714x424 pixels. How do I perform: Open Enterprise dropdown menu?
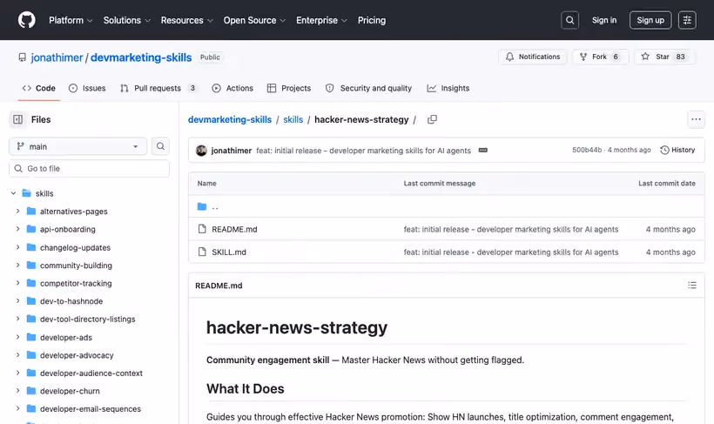pyautogui.click(x=321, y=20)
